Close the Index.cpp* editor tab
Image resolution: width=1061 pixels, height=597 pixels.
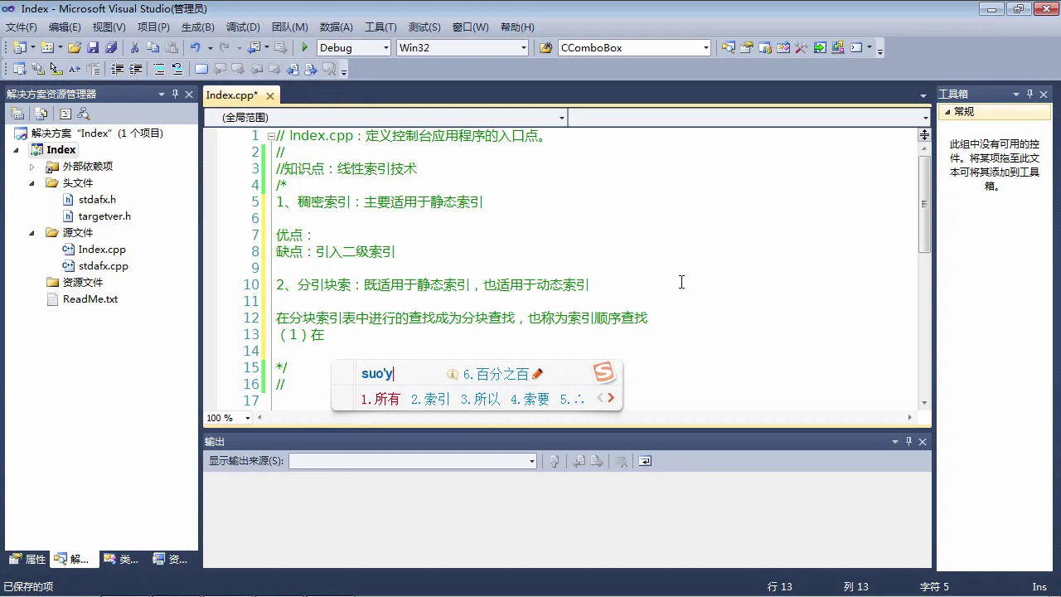tap(270, 95)
